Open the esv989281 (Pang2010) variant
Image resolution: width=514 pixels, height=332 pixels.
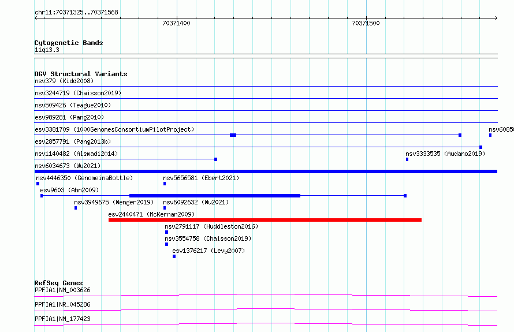point(69,117)
